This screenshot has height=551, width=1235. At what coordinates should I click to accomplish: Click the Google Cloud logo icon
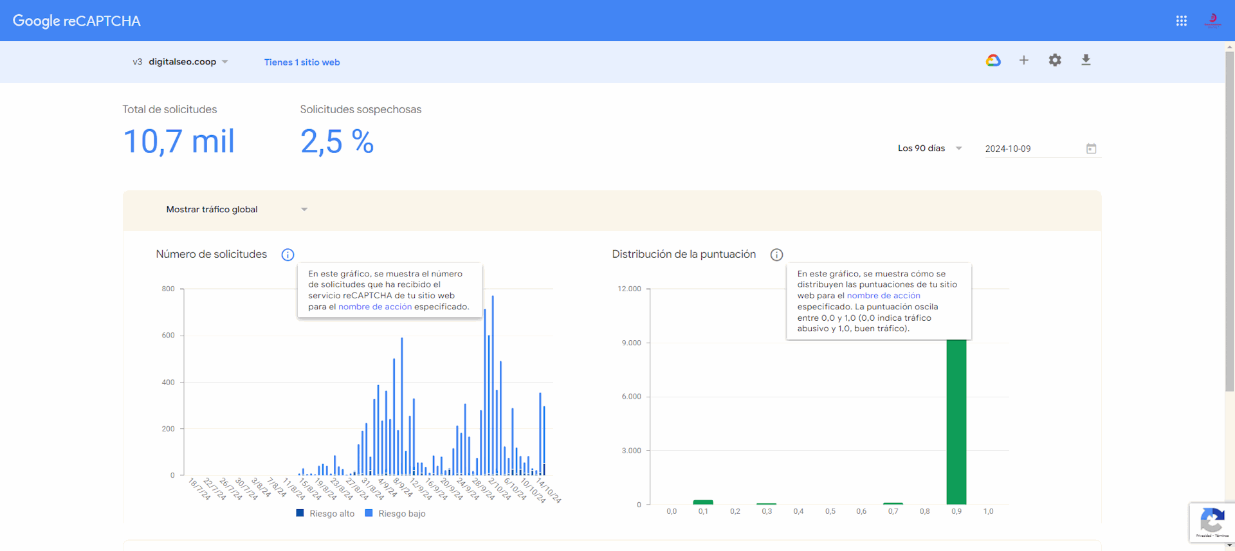[x=993, y=60]
